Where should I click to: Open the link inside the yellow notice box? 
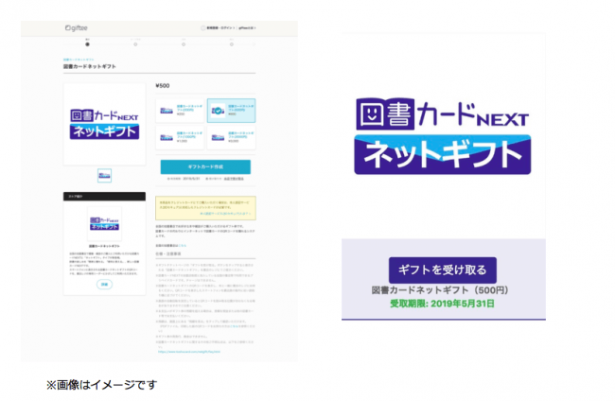tap(225, 214)
